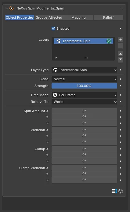Open the Falloff tab
Image resolution: width=130 pixels, height=212 pixels.
tap(108, 17)
